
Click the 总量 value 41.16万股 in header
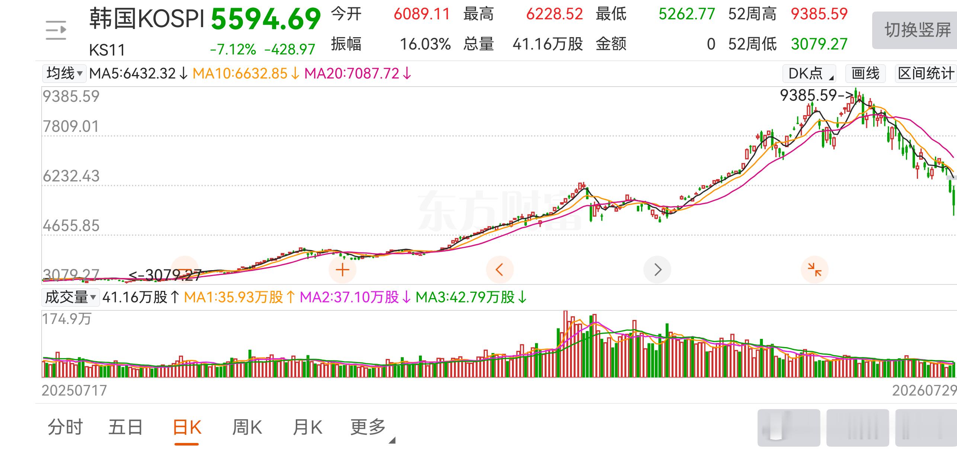[x=548, y=44]
